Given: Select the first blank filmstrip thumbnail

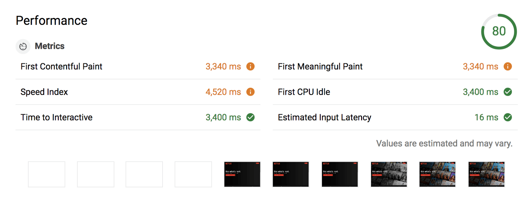Looking at the screenshot, I should tap(47, 174).
